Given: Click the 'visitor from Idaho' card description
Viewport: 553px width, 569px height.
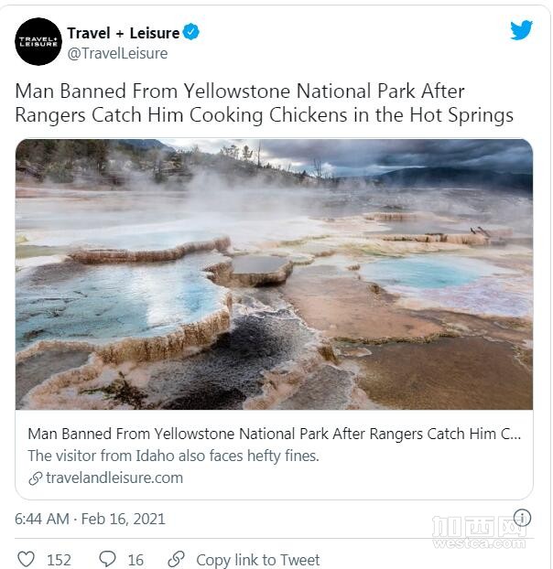Looking at the screenshot, I should pyautogui.click(x=173, y=456).
